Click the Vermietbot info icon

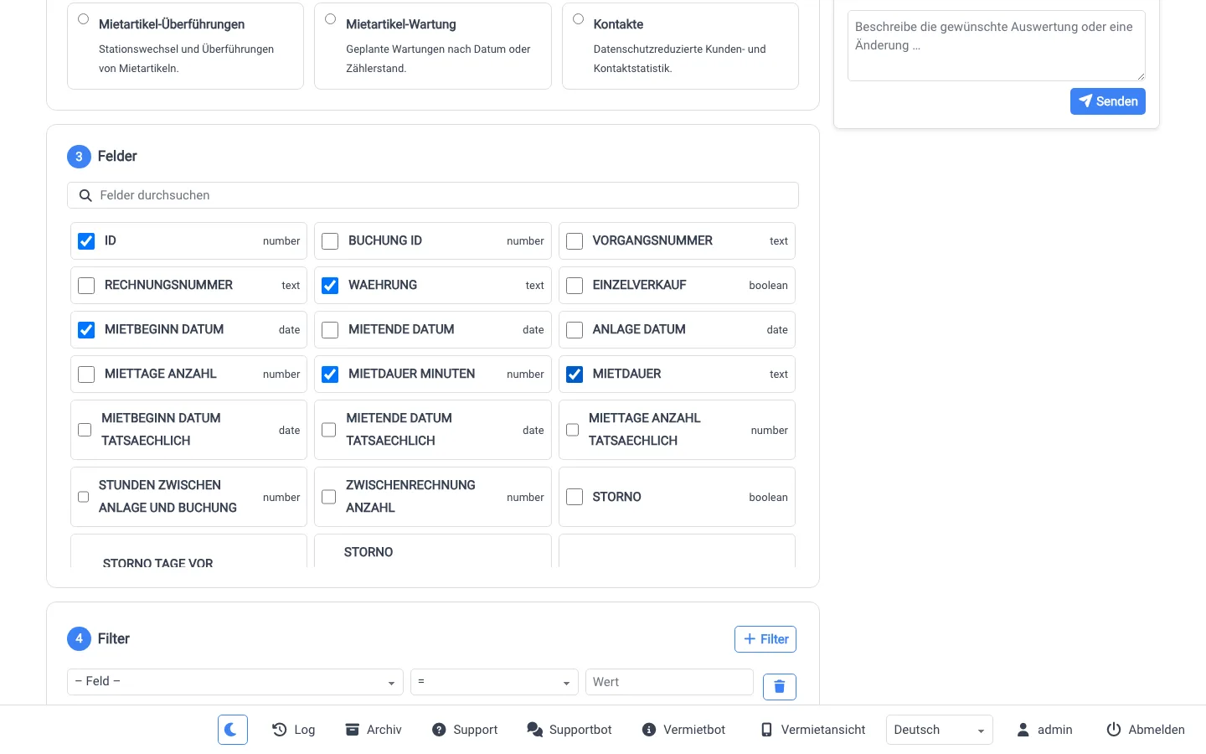point(649,730)
